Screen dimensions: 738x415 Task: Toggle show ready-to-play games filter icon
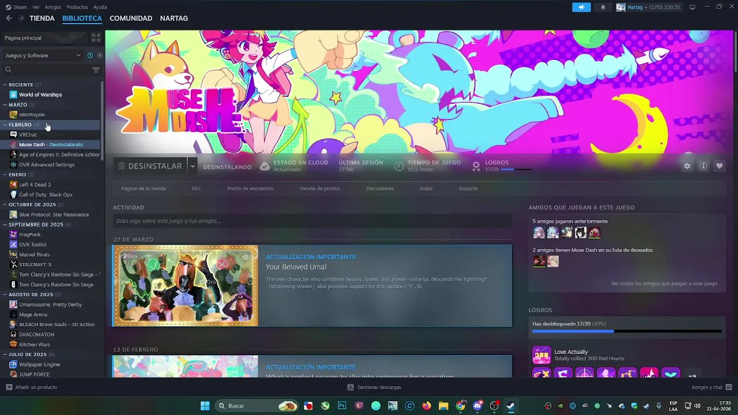click(100, 55)
